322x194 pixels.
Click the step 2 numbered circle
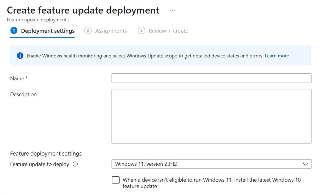87,31
